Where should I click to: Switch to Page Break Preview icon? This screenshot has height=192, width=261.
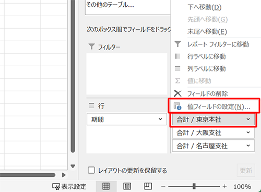coord(148,186)
